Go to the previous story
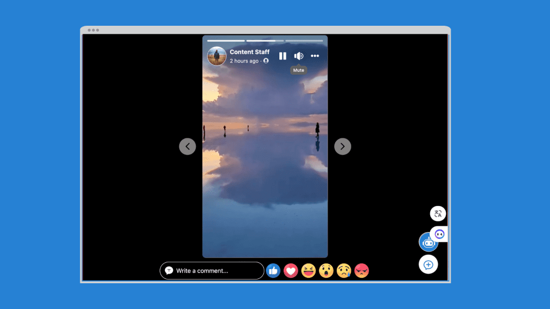550x309 pixels. point(187,146)
